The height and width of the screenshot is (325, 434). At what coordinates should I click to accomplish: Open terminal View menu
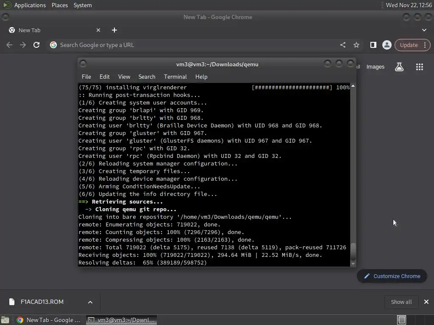124,77
